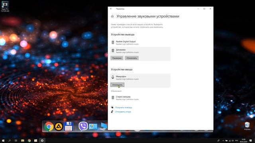This screenshot has height=143, width=255.
Task: Click Отключить under the Микрофон device
Action: (117, 85)
